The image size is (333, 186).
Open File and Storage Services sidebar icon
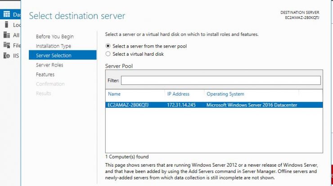point(7,45)
